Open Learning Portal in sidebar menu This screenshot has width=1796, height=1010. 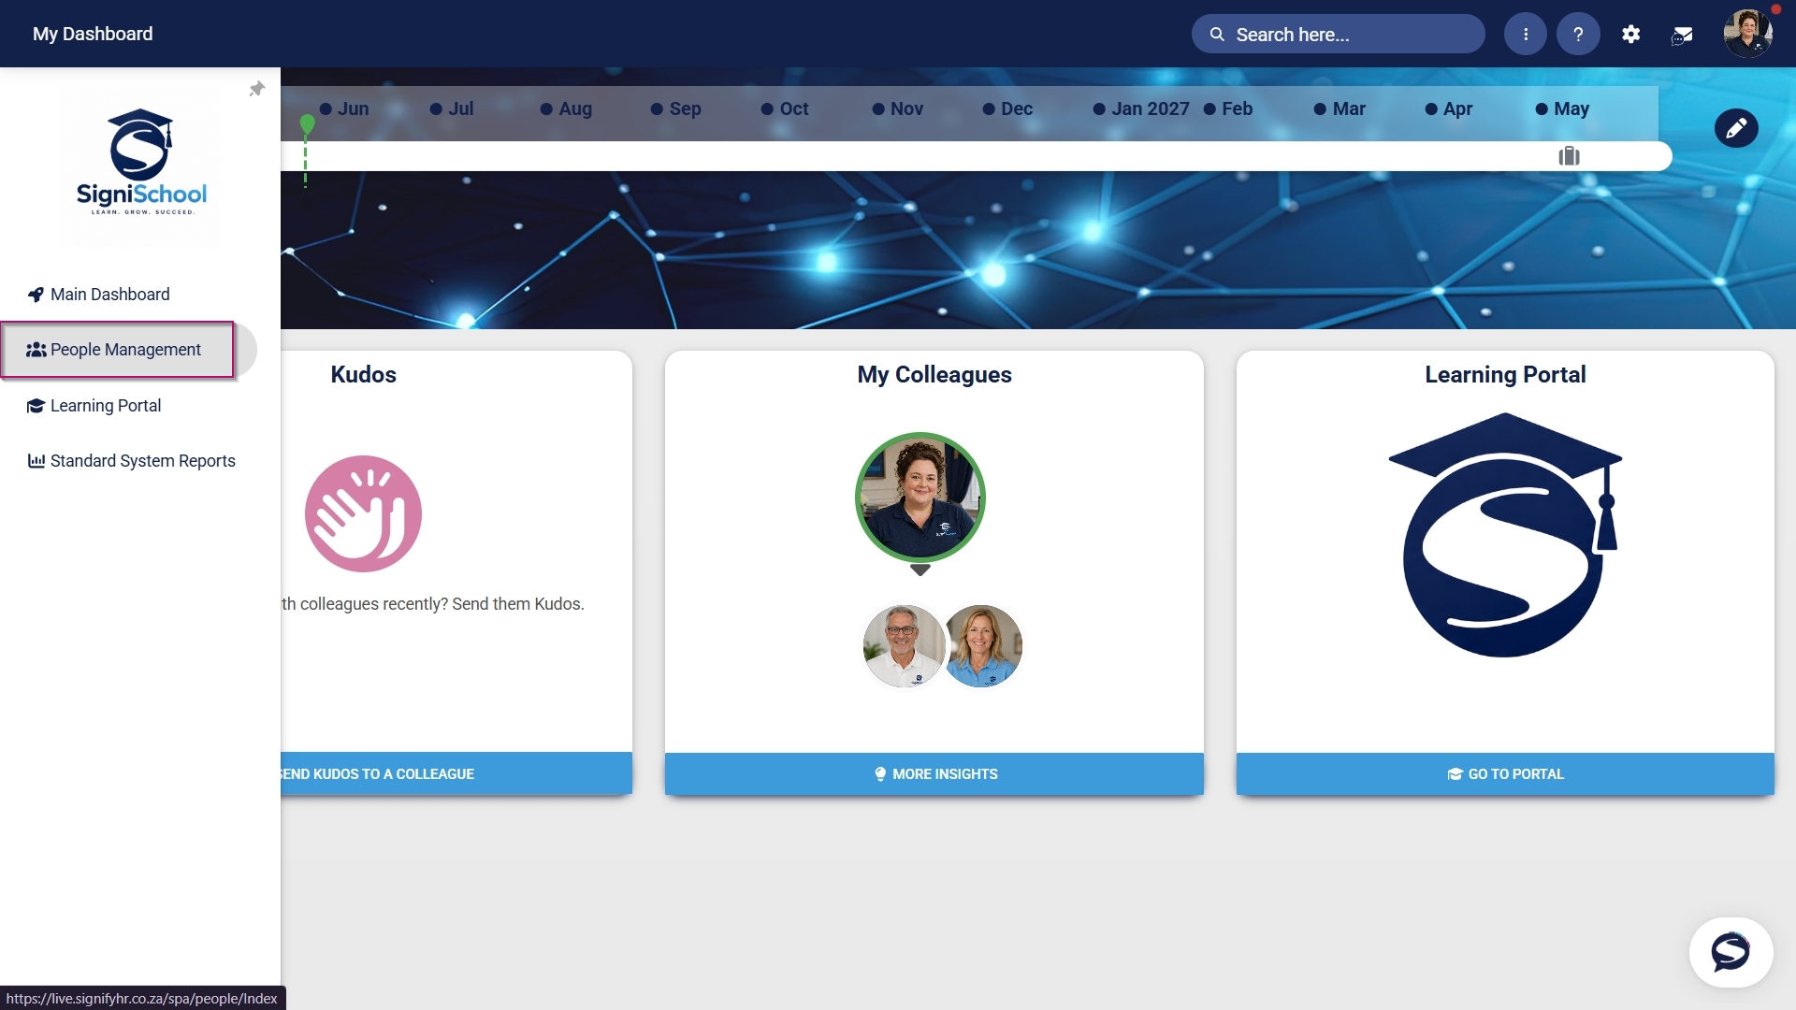pos(94,406)
